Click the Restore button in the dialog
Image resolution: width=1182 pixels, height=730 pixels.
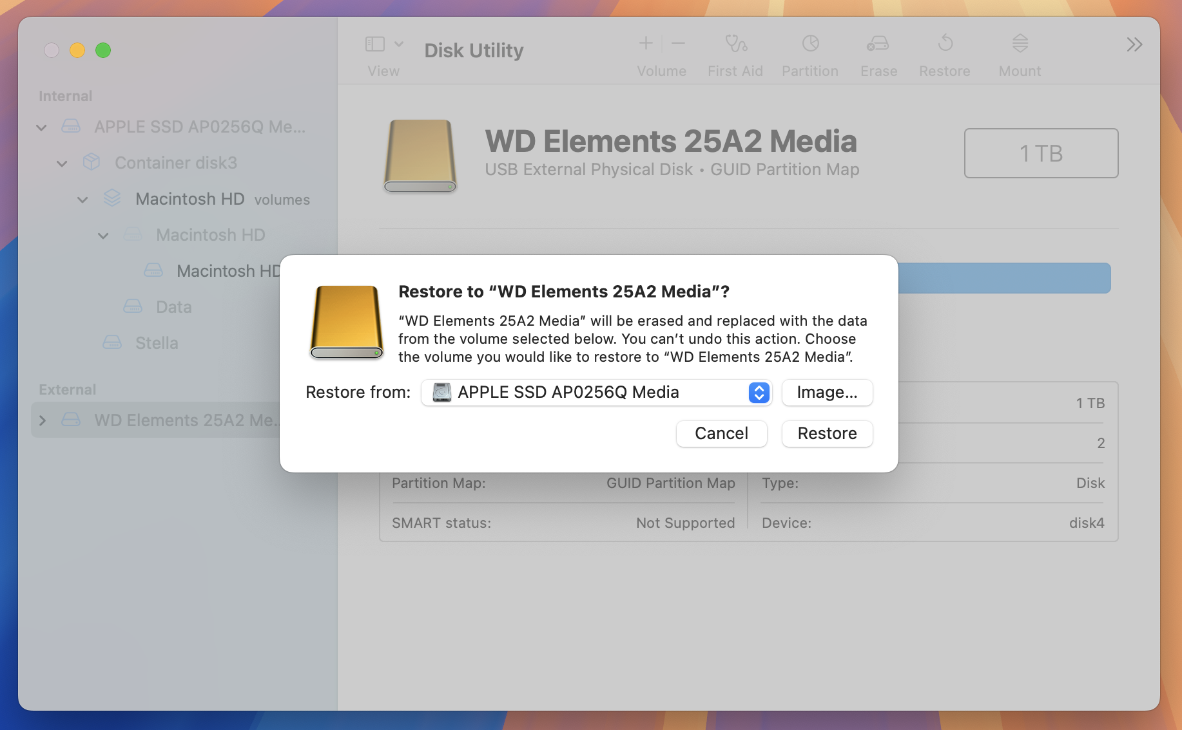(x=827, y=433)
